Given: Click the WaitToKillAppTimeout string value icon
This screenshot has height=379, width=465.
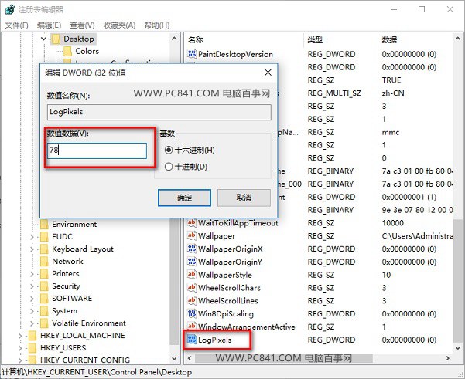Looking at the screenshot, I should (x=192, y=222).
